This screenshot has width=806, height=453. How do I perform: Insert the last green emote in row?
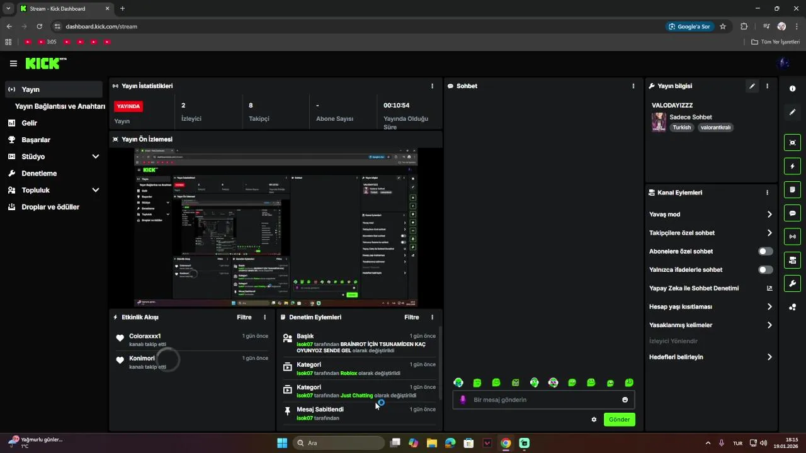pos(629,383)
